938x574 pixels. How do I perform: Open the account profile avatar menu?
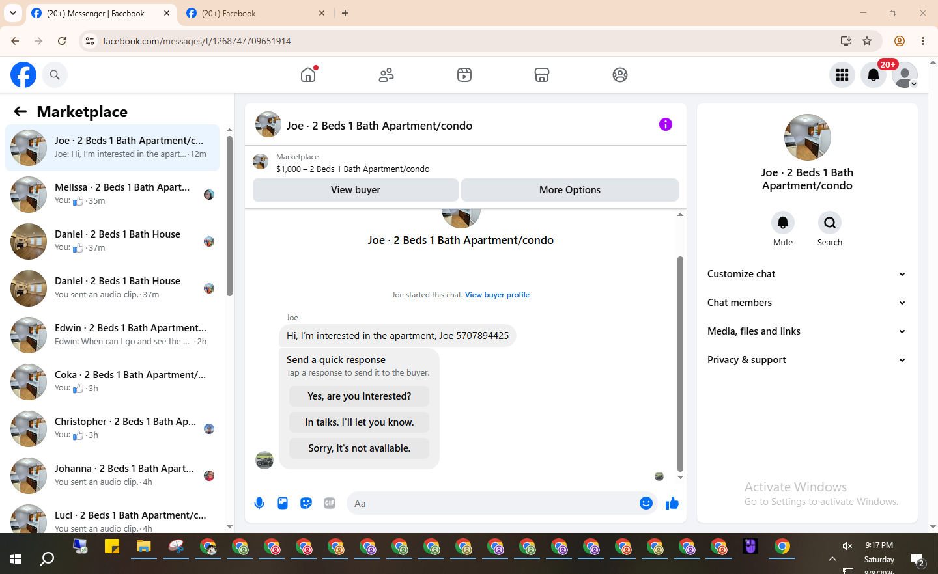905,75
